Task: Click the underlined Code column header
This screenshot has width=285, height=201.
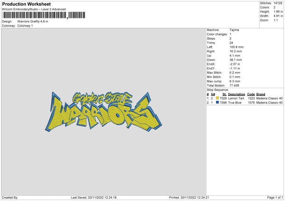Action: [x=251, y=94]
